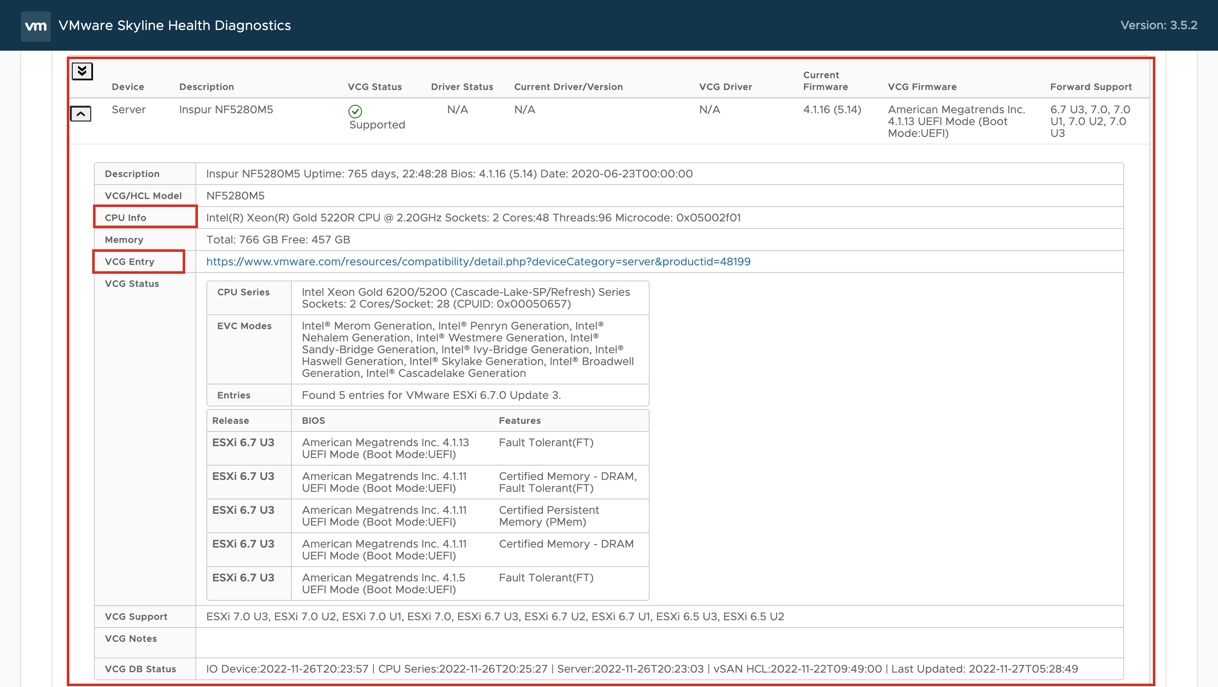The image size is (1218, 687).
Task: Click the Features column header
Action: tap(519, 420)
